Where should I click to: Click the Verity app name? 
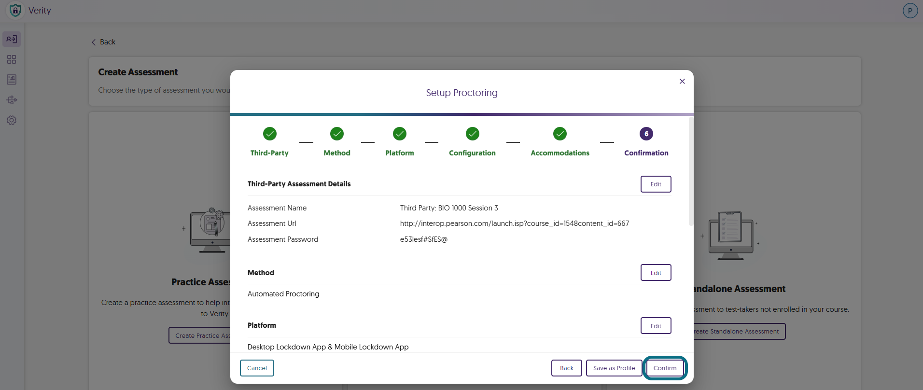point(40,11)
